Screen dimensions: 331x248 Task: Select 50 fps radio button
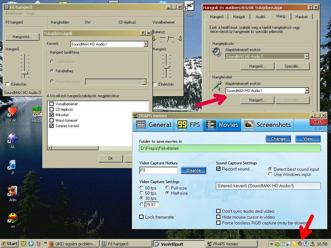(x=142, y=193)
